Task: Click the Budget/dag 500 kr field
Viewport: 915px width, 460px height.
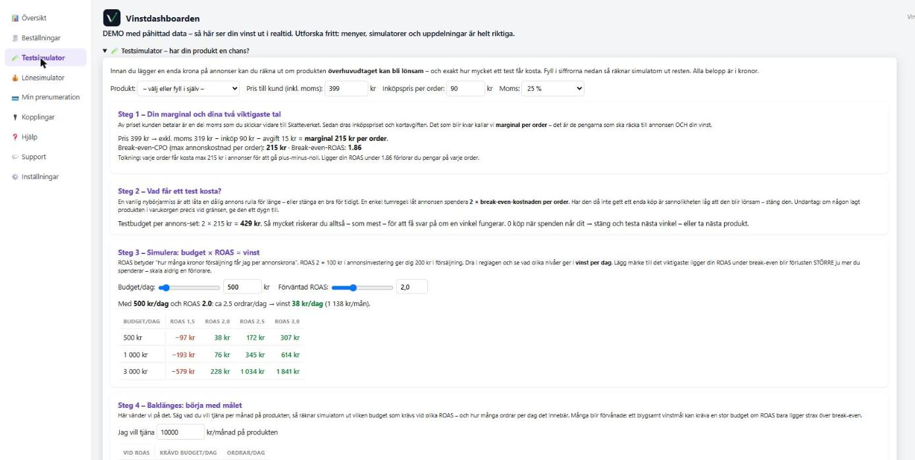Action: (242, 287)
